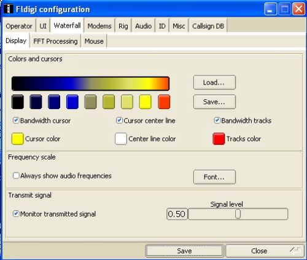Screen dimensions: 307x260
Task: Select the bright blue palette swatch
Action: (x=72, y=102)
